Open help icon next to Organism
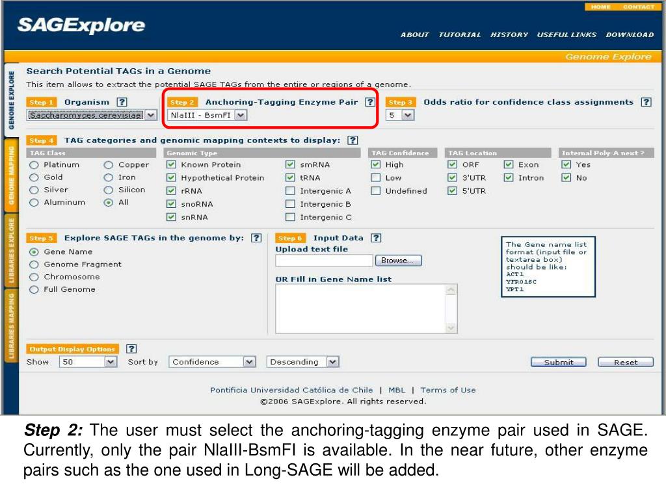 point(122,102)
